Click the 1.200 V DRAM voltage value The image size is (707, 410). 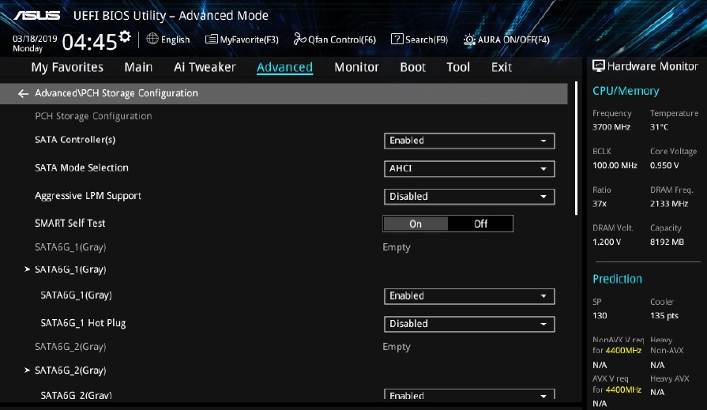[x=607, y=243]
